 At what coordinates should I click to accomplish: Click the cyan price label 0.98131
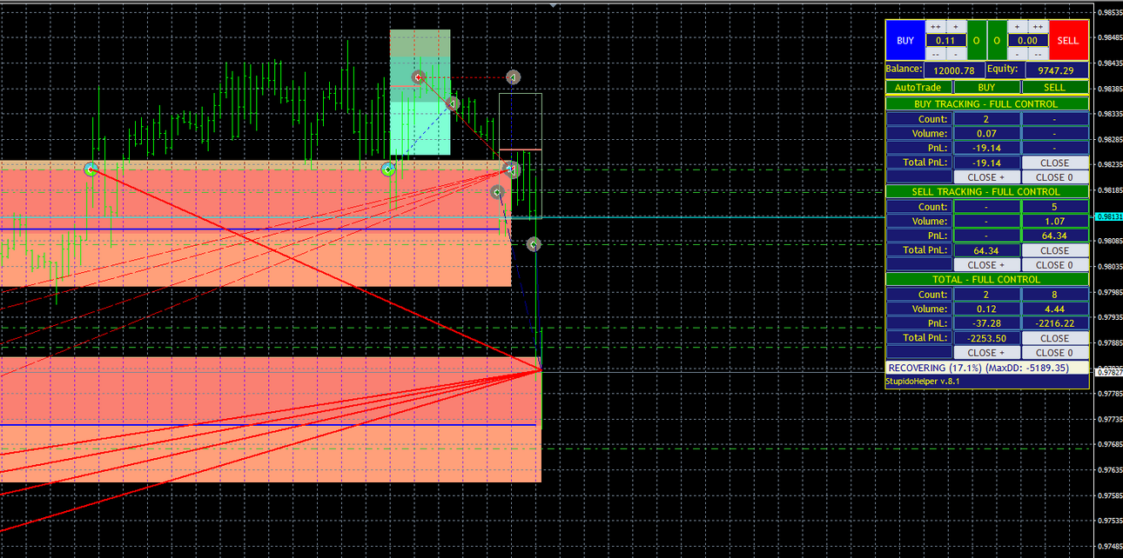click(x=1108, y=217)
